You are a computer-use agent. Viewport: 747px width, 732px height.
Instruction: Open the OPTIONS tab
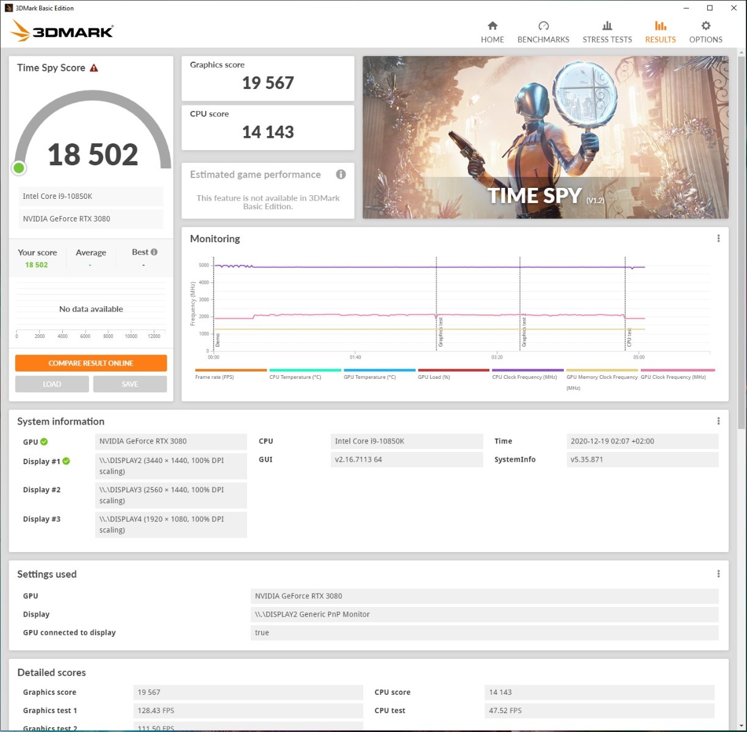point(706,32)
